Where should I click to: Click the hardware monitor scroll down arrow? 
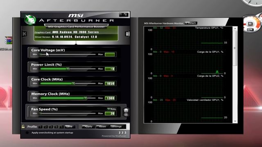coord(235,121)
